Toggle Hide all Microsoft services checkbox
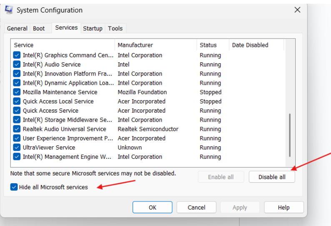 [x=14, y=187]
